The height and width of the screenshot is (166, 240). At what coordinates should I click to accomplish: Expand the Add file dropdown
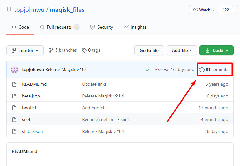pyautogui.click(x=182, y=50)
